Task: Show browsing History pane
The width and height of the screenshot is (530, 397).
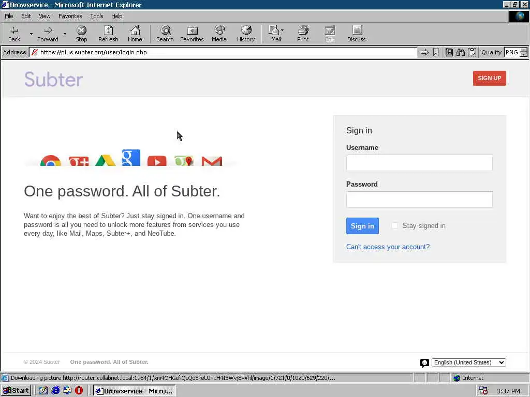Action: [246, 34]
